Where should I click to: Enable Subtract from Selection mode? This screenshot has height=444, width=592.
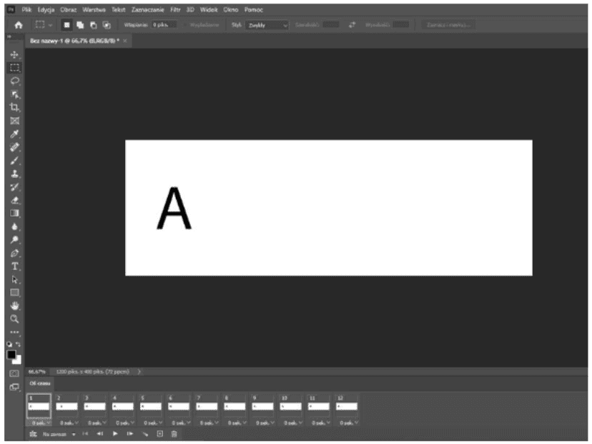pos(93,25)
